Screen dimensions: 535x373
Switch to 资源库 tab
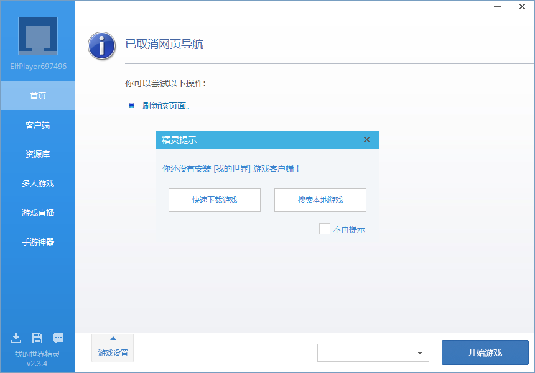coord(37,154)
